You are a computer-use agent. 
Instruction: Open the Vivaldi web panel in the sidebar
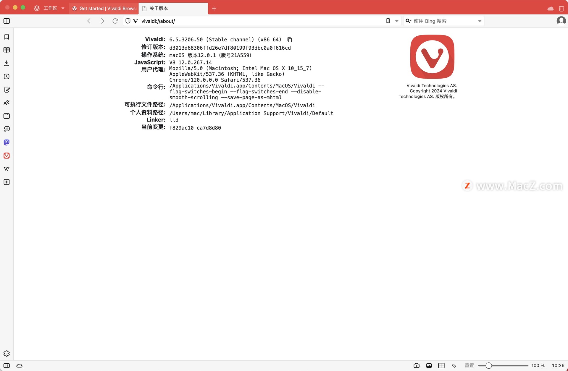tap(7, 156)
